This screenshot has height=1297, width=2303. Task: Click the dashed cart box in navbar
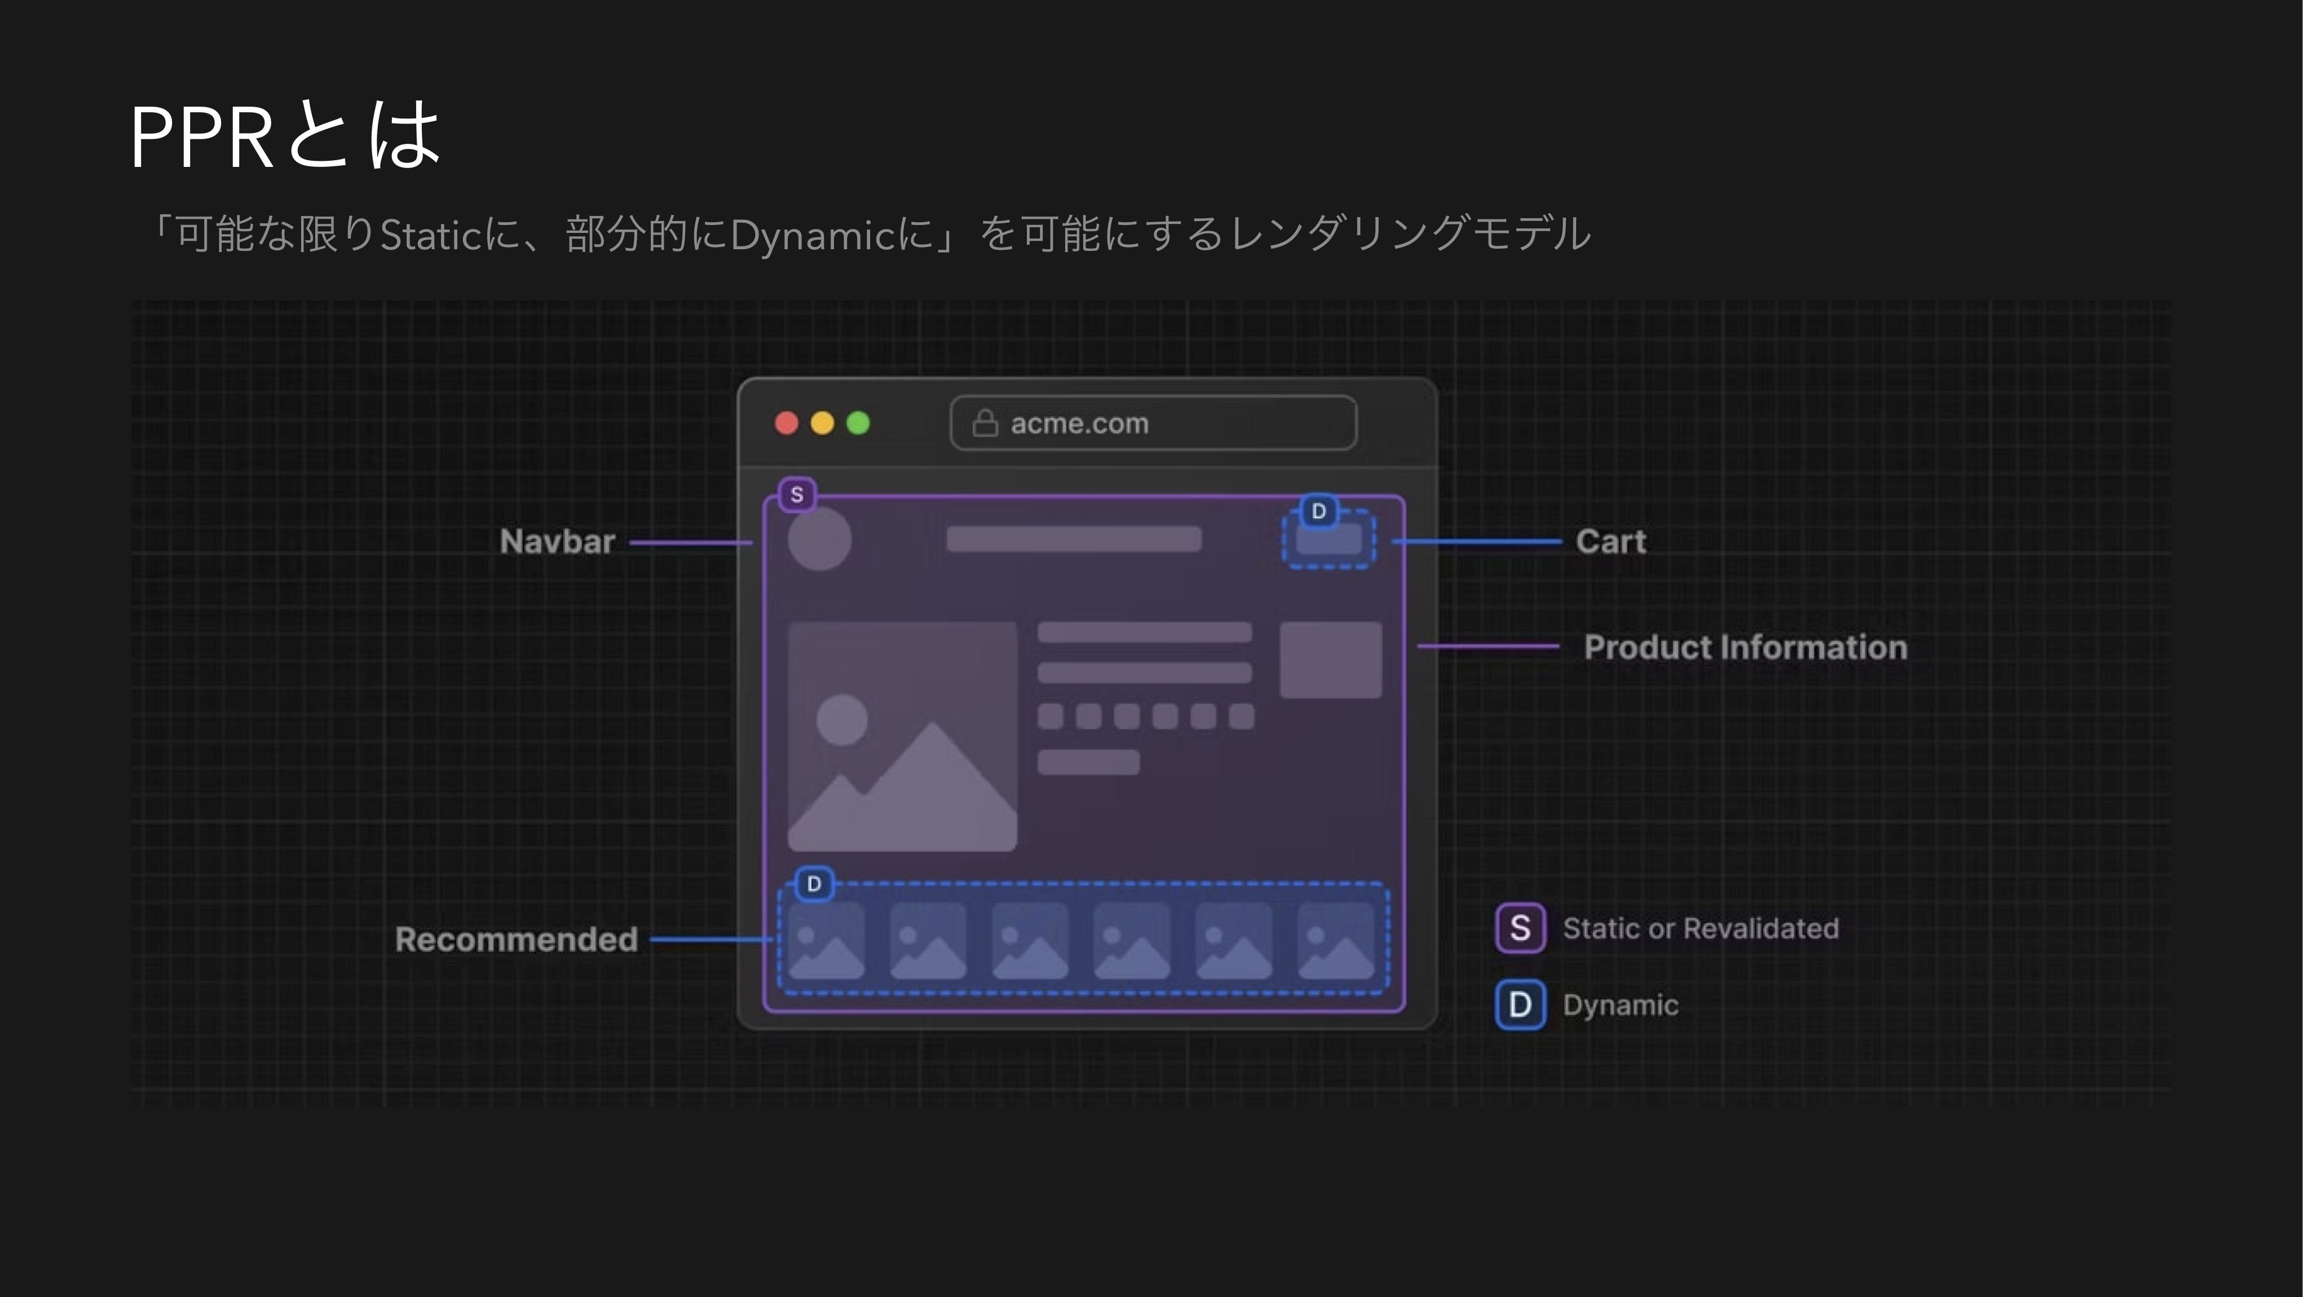(1329, 540)
